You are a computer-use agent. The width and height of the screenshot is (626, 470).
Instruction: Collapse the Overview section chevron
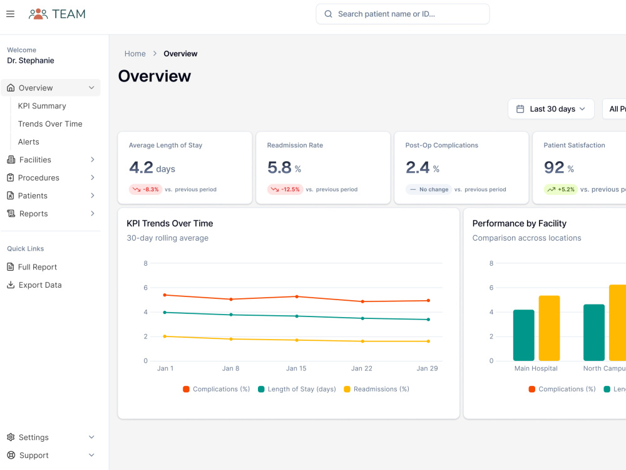pos(91,88)
